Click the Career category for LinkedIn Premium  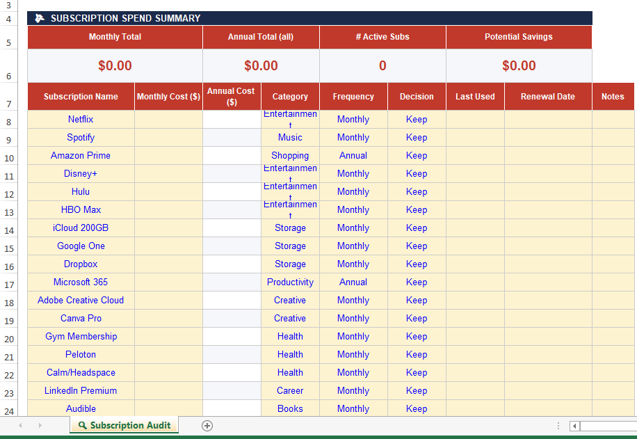[x=290, y=390]
